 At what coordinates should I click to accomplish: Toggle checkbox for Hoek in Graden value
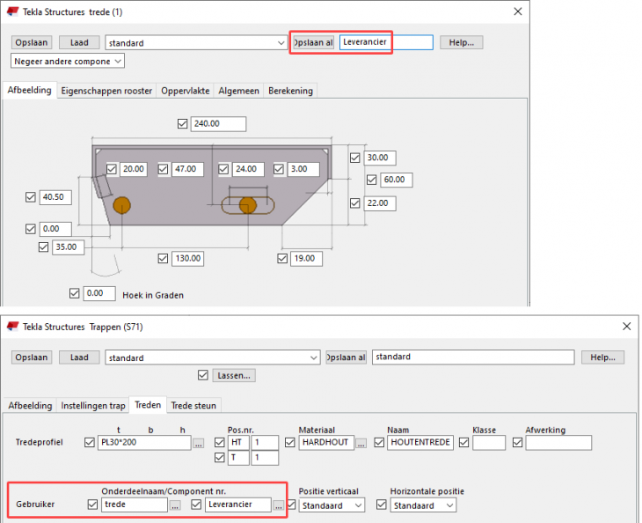click(x=74, y=293)
